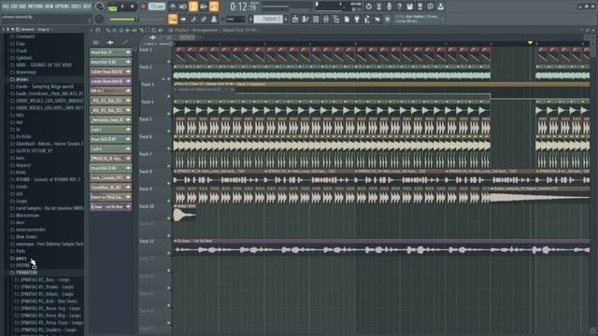Select the Dj Snake - Let Da Beat picker item

point(110,206)
